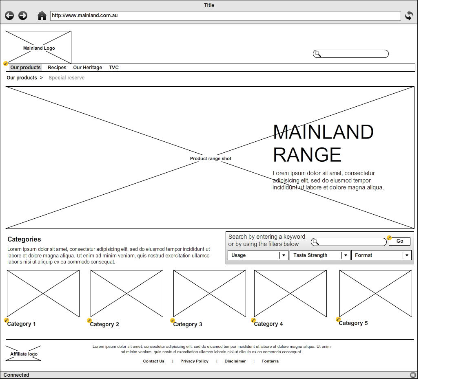Open the Taste Strength dropdown

pyautogui.click(x=320, y=255)
